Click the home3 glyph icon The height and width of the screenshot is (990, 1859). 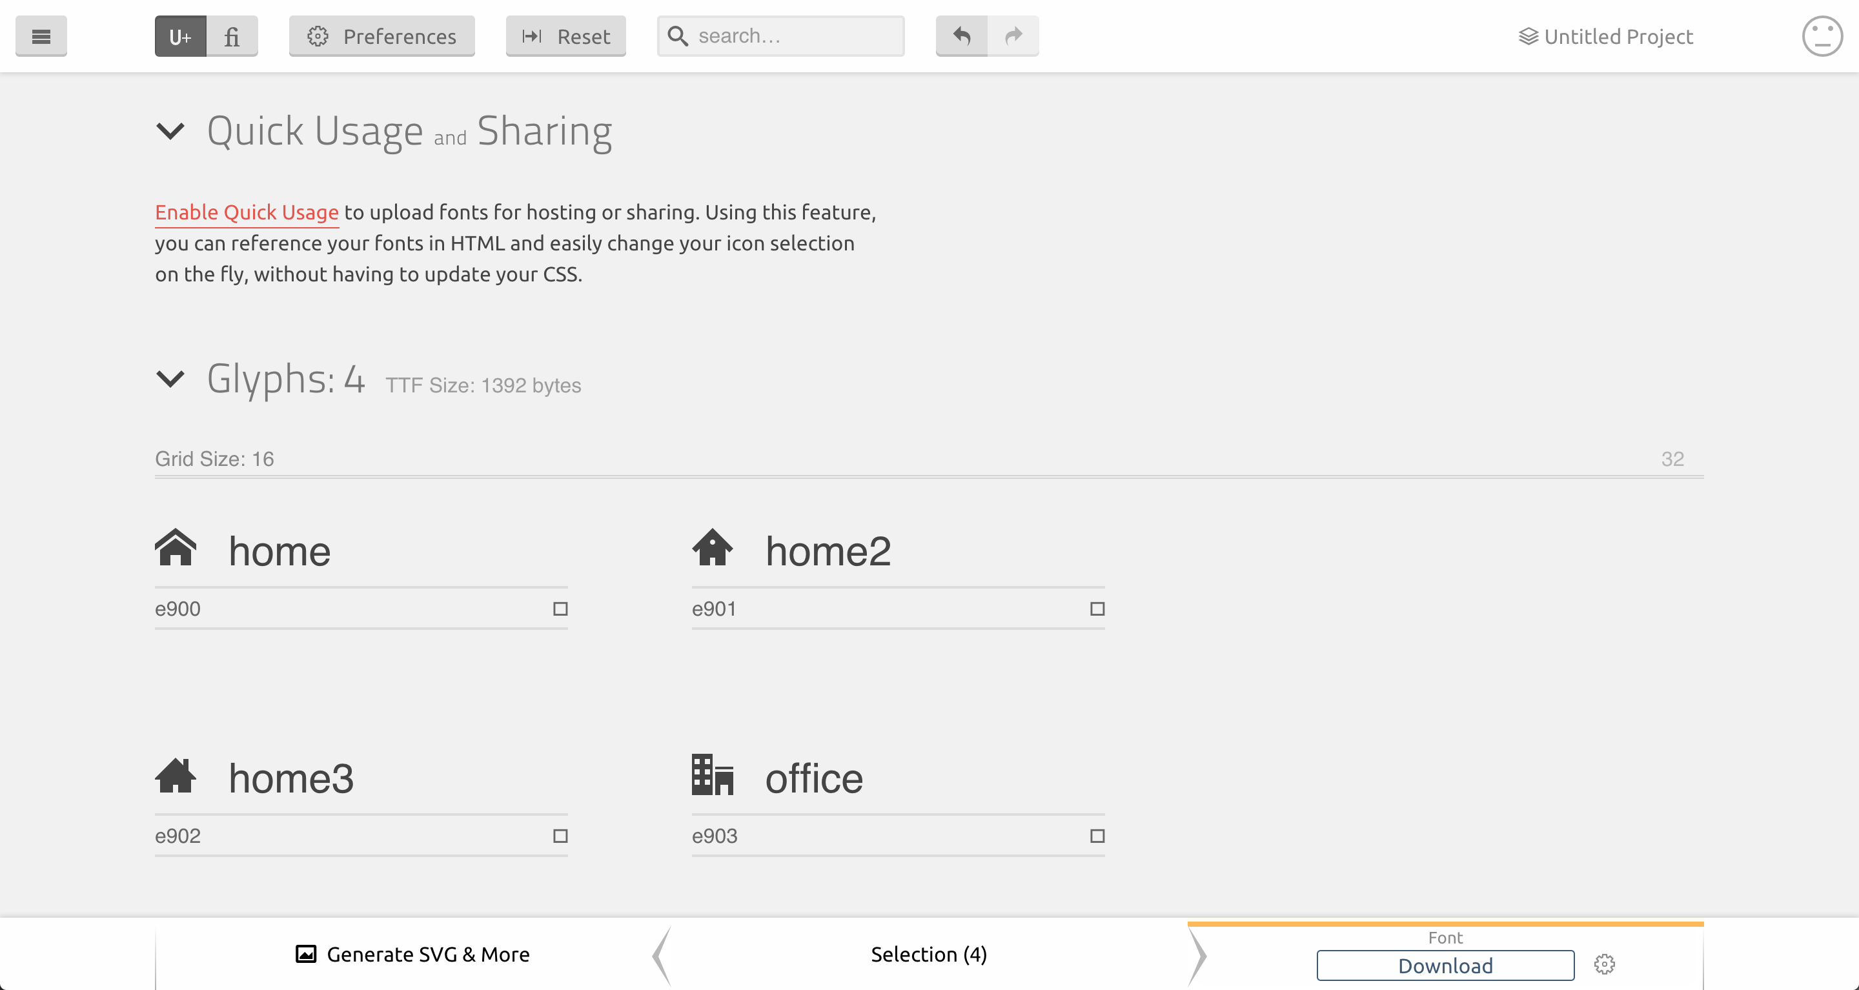pos(176,776)
